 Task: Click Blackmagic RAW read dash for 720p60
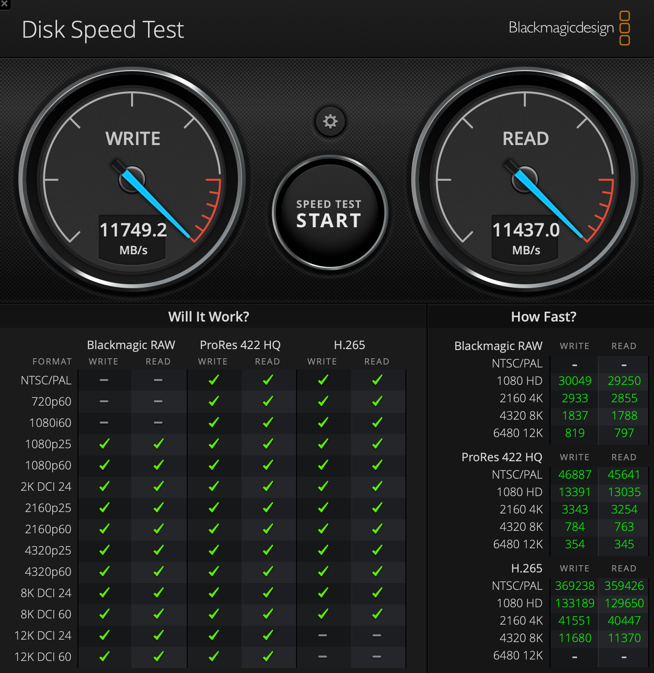[x=158, y=401]
